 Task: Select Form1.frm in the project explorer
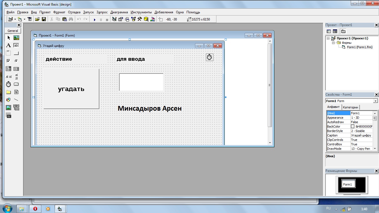tap(360, 47)
